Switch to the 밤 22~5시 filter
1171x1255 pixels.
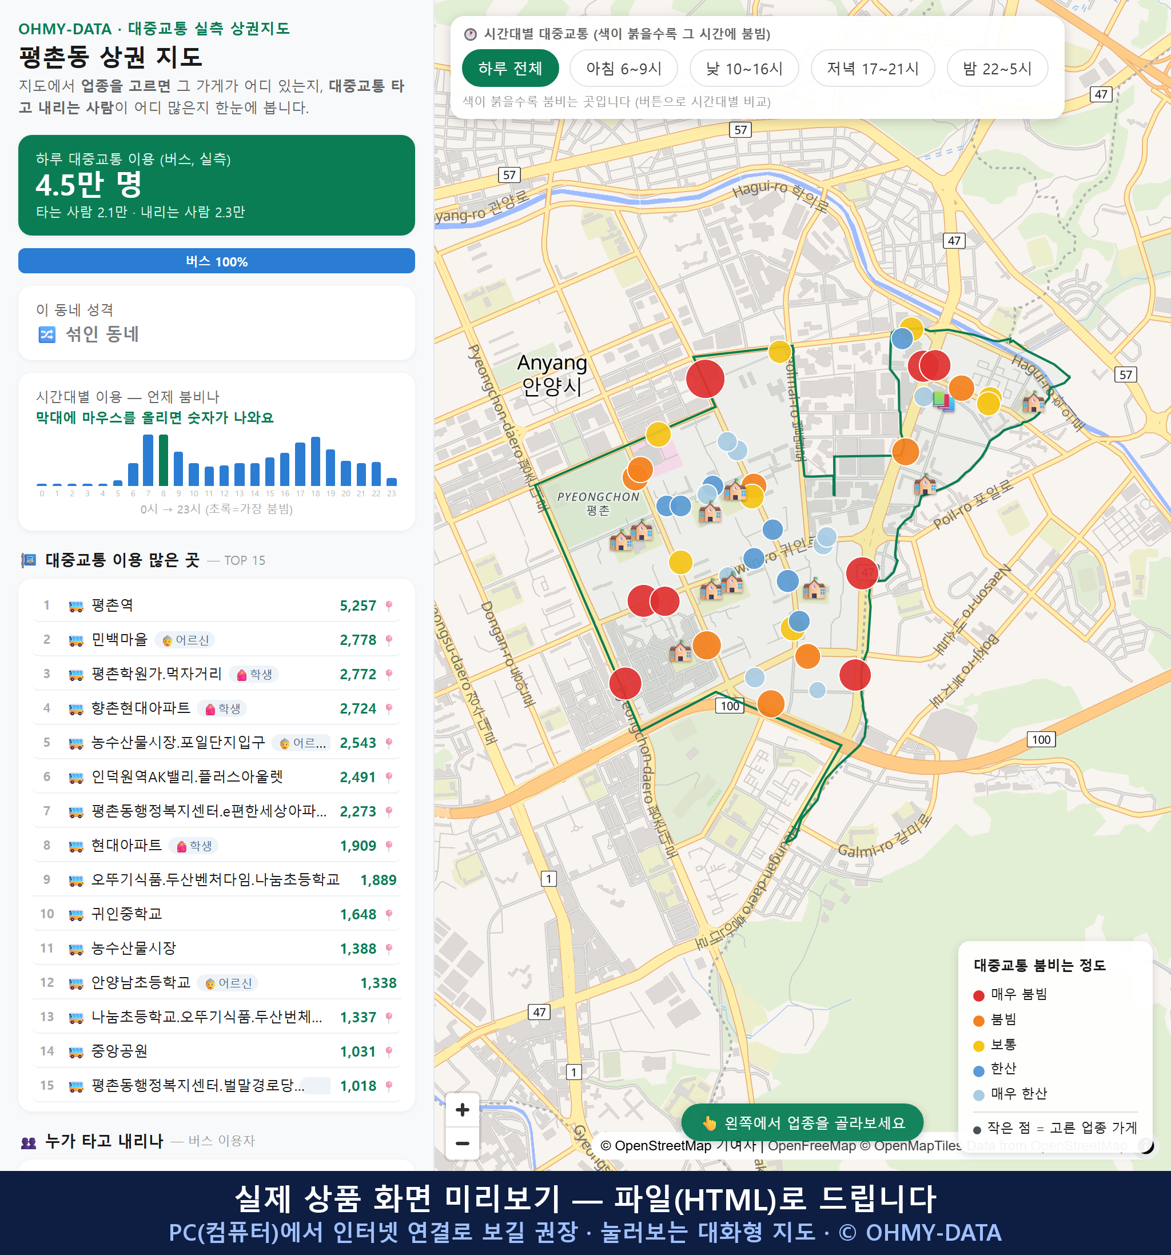pyautogui.click(x=997, y=68)
